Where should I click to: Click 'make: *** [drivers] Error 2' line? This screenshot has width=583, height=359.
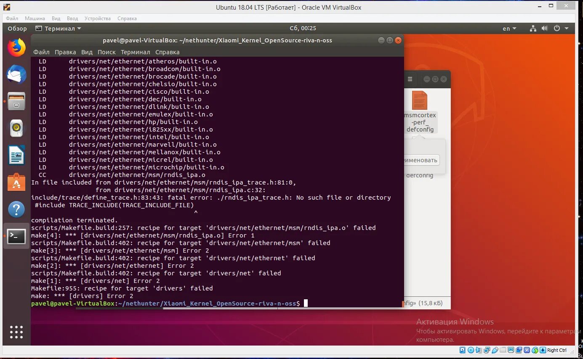[82, 296]
